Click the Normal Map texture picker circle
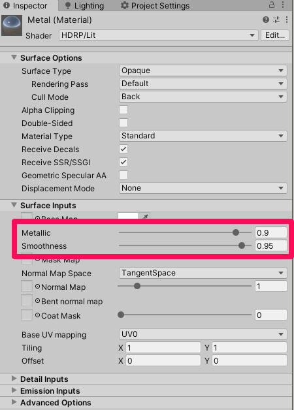294x410 pixels. point(37,287)
